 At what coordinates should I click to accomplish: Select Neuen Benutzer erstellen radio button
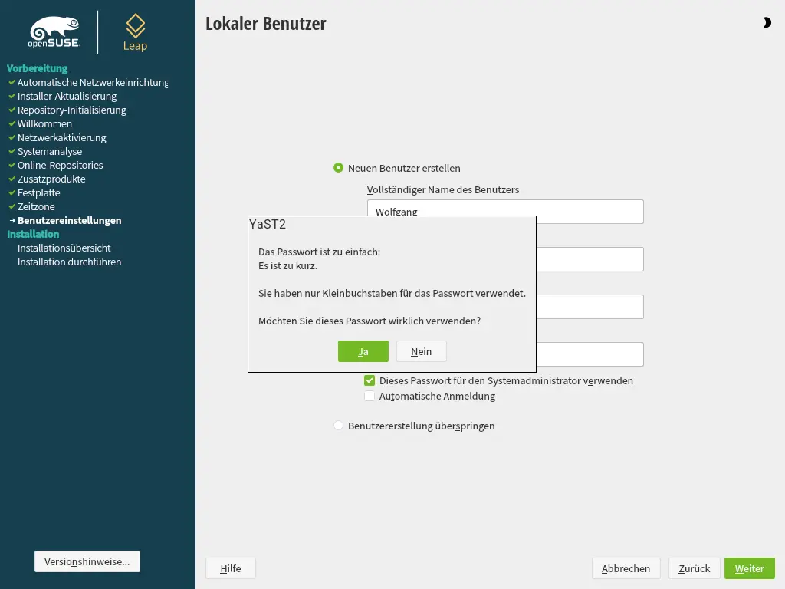click(x=339, y=168)
